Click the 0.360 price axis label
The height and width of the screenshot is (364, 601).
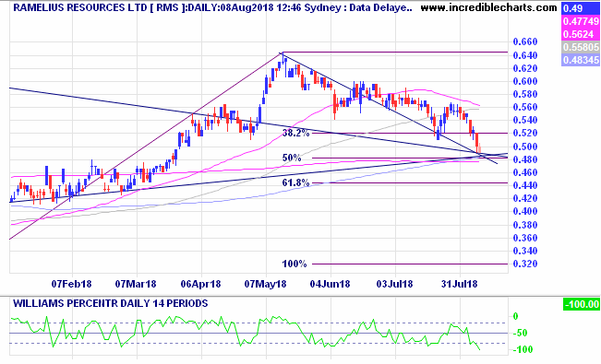tap(525, 238)
